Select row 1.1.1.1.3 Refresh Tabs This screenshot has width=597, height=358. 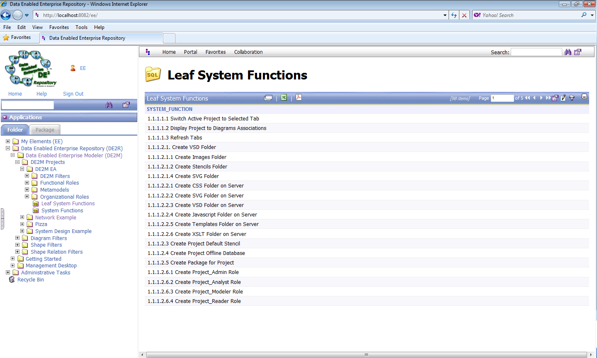pos(367,138)
